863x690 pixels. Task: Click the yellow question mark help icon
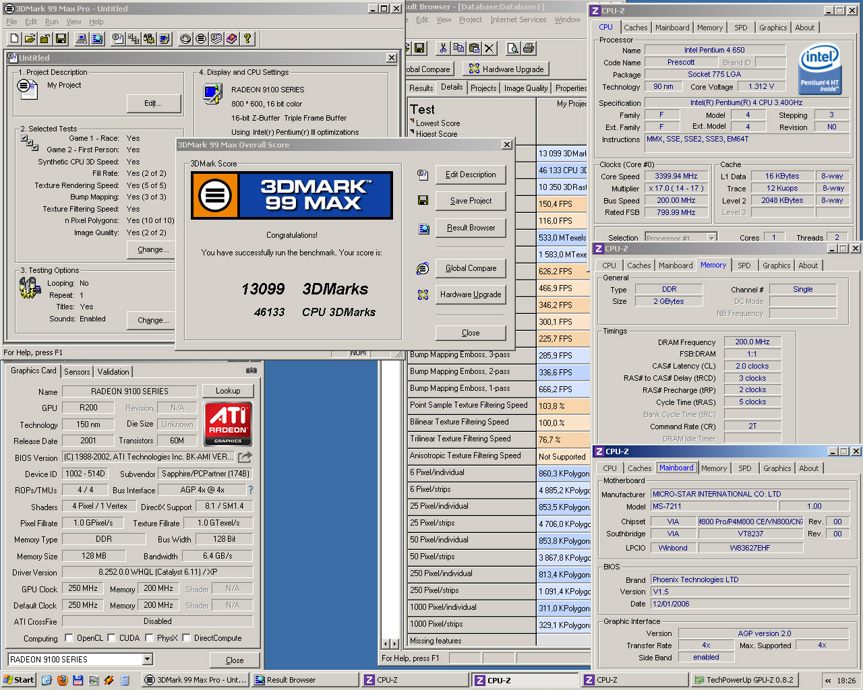(x=247, y=39)
